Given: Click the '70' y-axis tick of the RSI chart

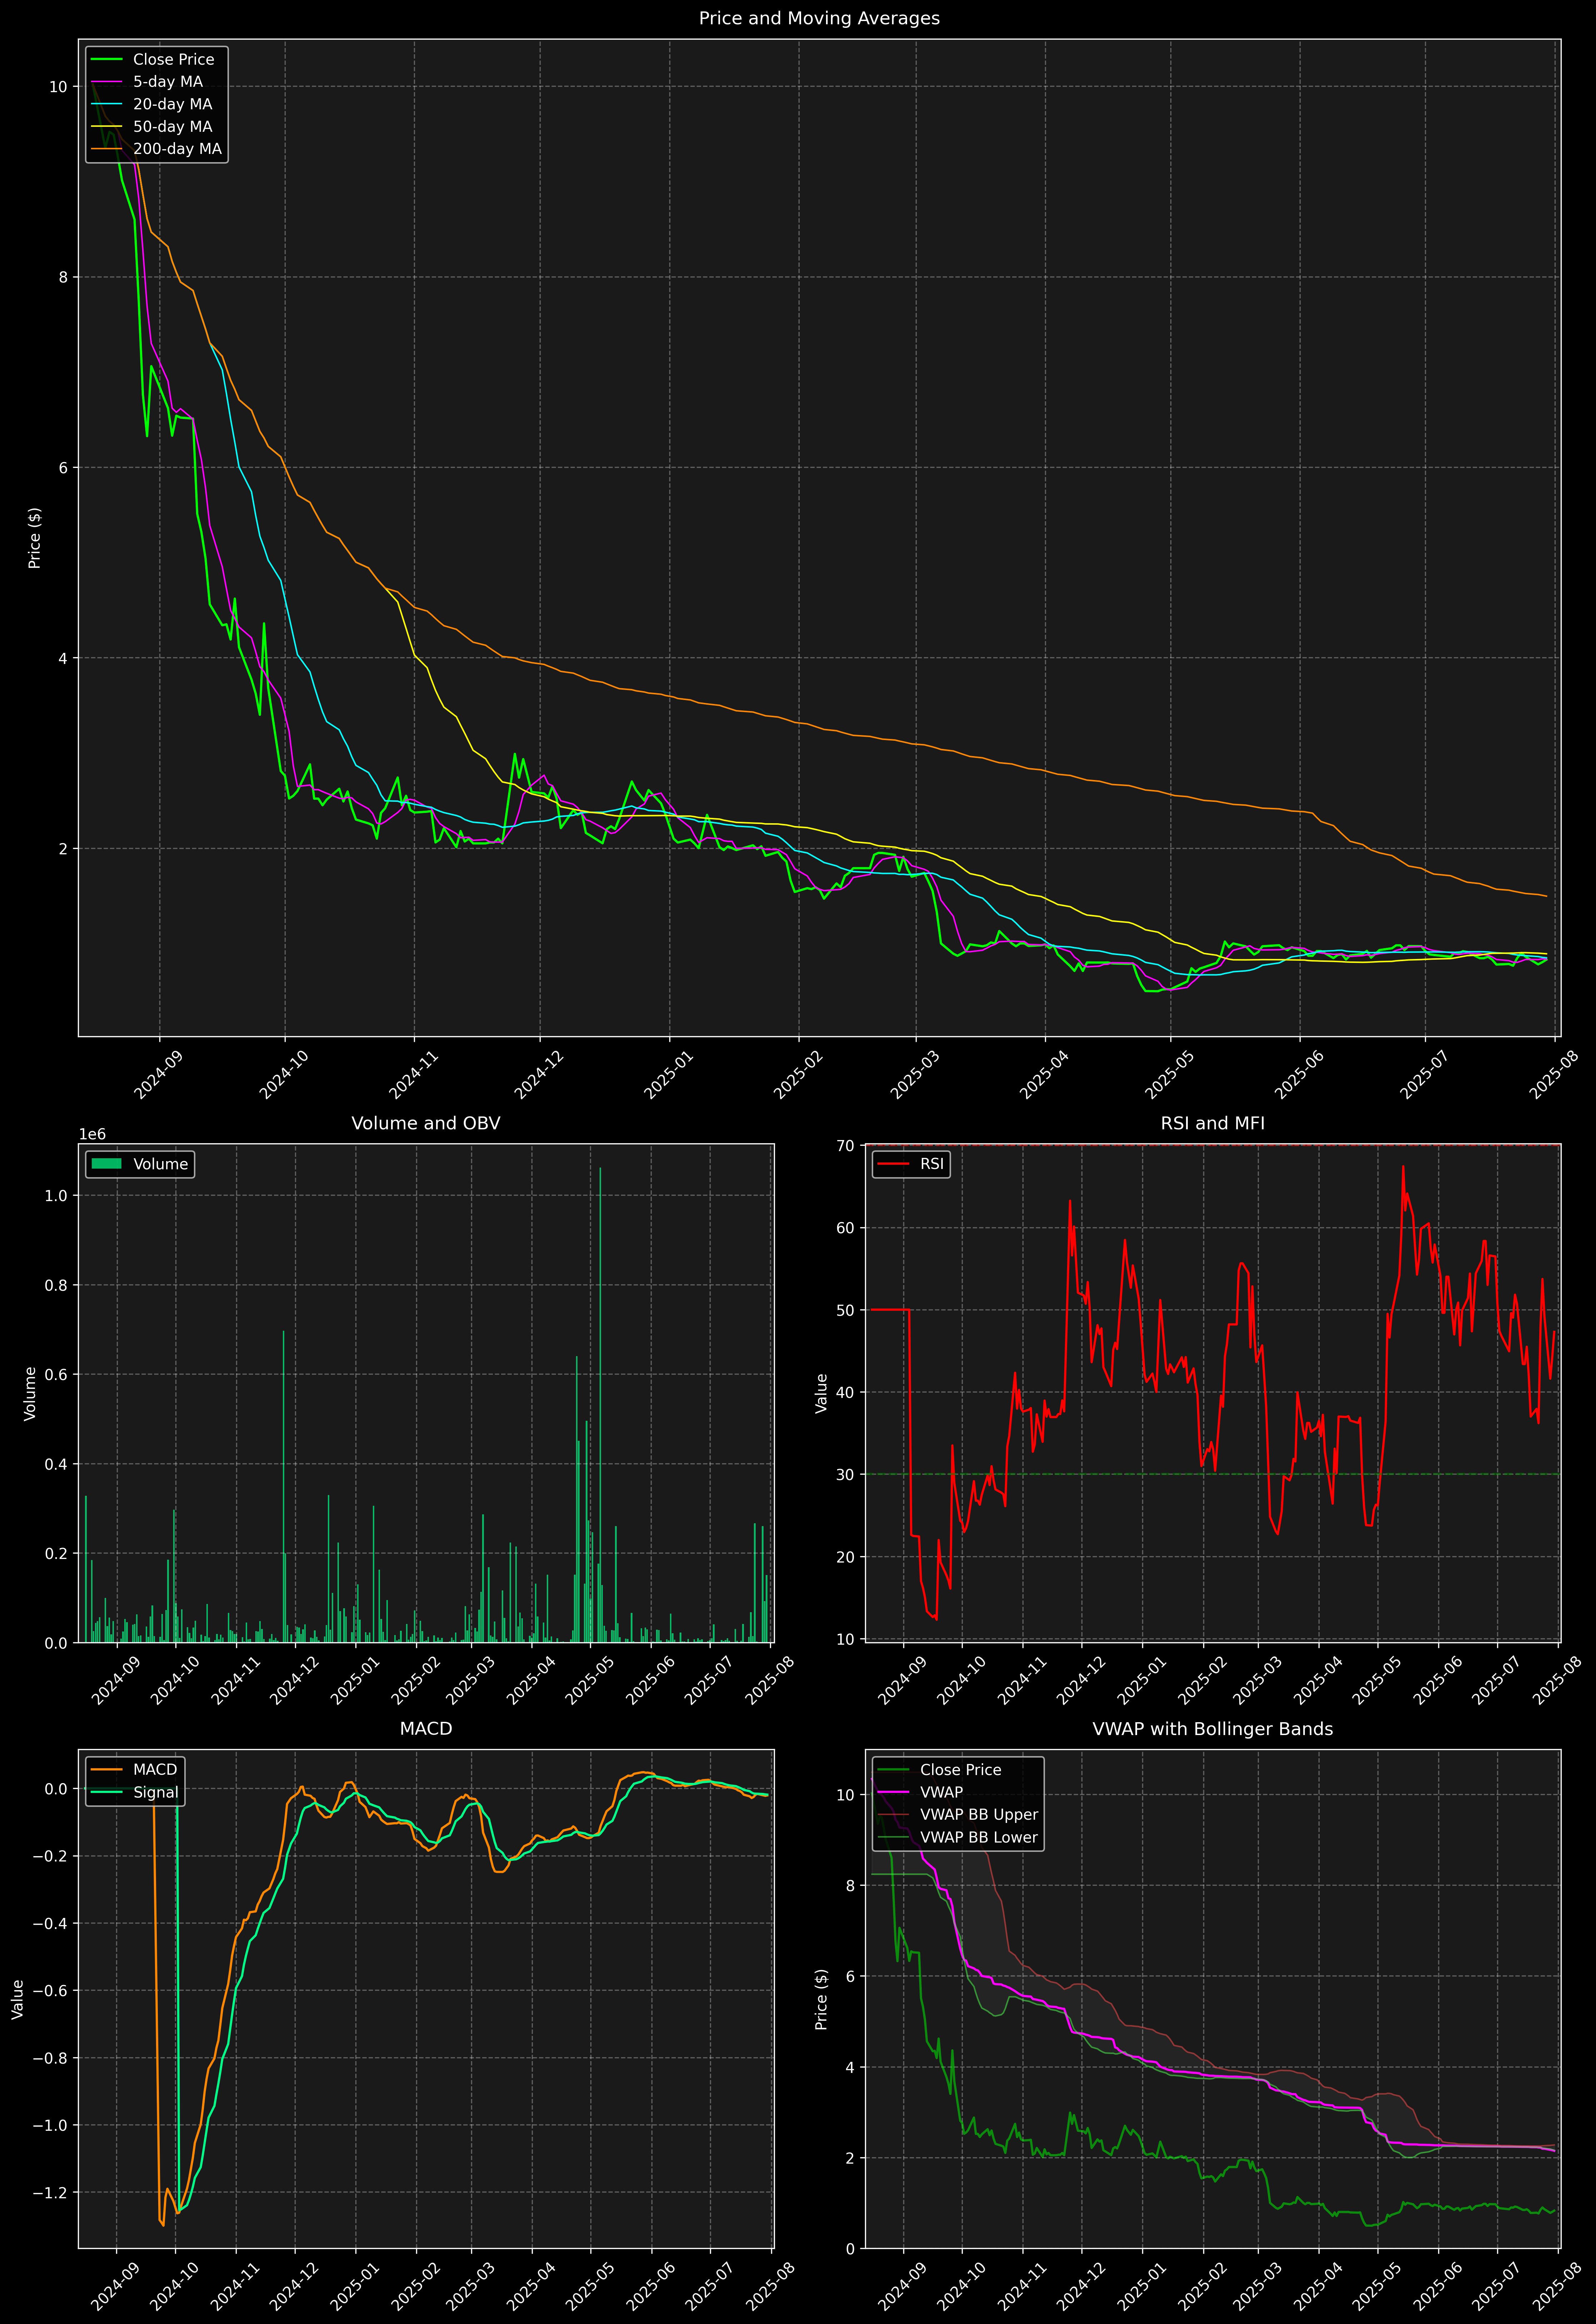Looking at the screenshot, I should 845,1146.
